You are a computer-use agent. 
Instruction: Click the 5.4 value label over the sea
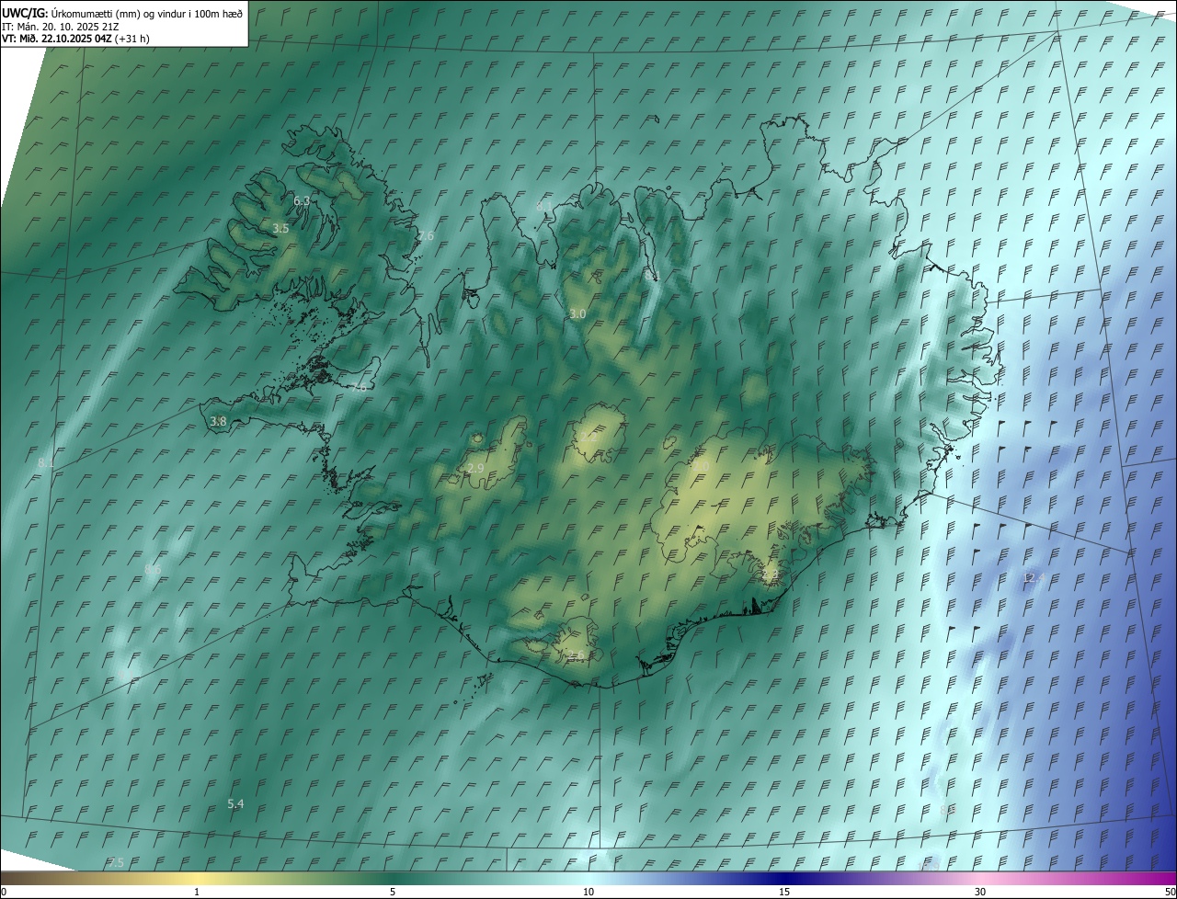[x=235, y=803]
